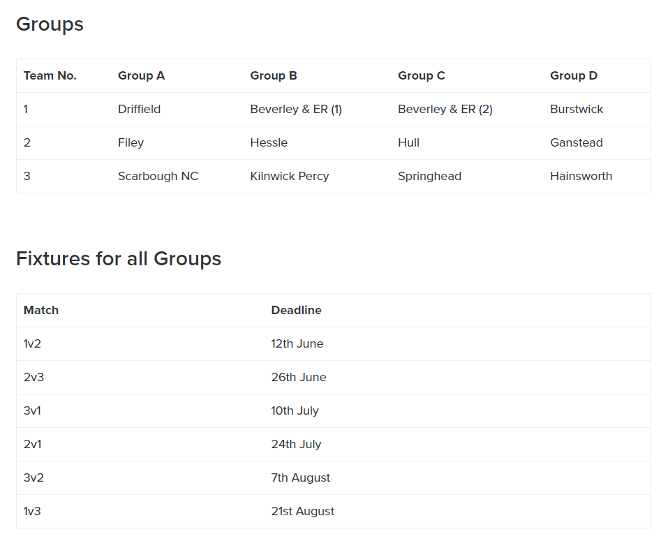Click the 1v2 match row
Screen dimensions: 668x548
(32, 343)
